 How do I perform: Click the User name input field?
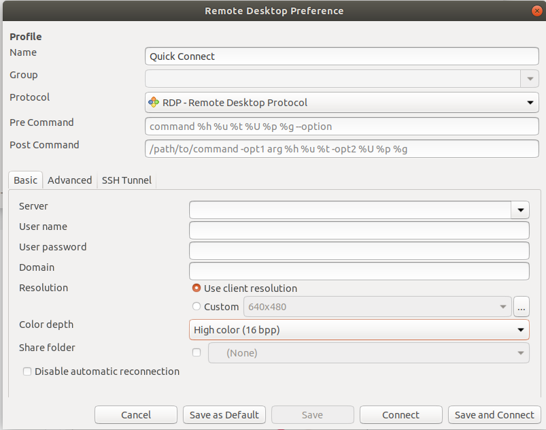tap(359, 231)
